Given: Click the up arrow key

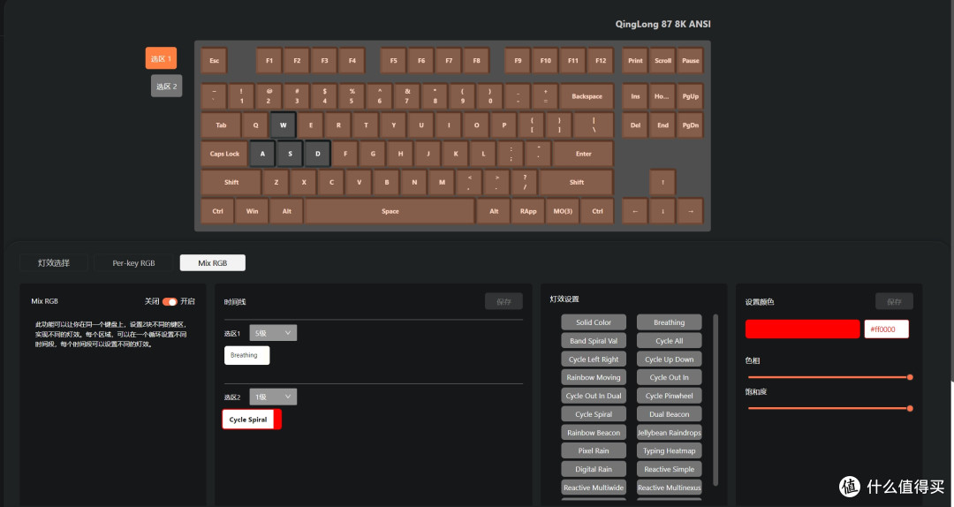Looking at the screenshot, I should point(662,182).
